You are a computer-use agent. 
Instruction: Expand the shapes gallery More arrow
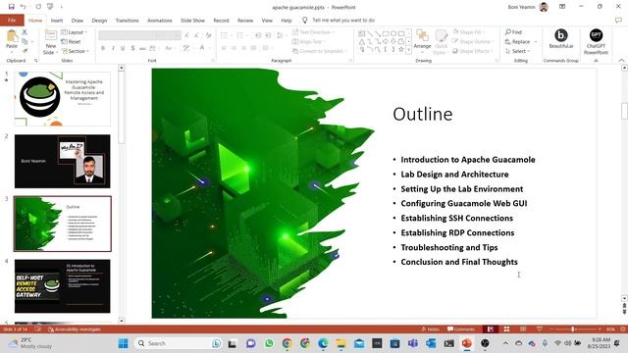pyautogui.click(x=408, y=50)
